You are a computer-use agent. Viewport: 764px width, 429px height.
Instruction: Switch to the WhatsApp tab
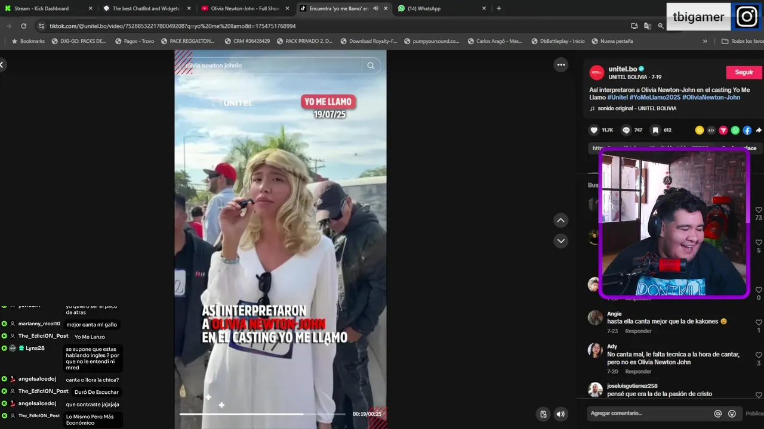[442, 8]
